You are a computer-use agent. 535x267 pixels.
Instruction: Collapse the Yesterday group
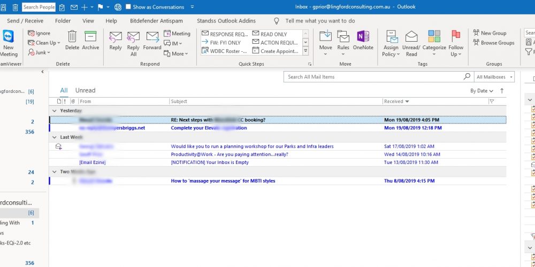point(54,111)
